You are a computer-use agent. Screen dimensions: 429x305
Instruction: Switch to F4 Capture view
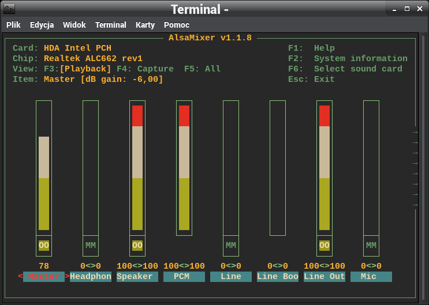pyautogui.click(x=145, y=69)
